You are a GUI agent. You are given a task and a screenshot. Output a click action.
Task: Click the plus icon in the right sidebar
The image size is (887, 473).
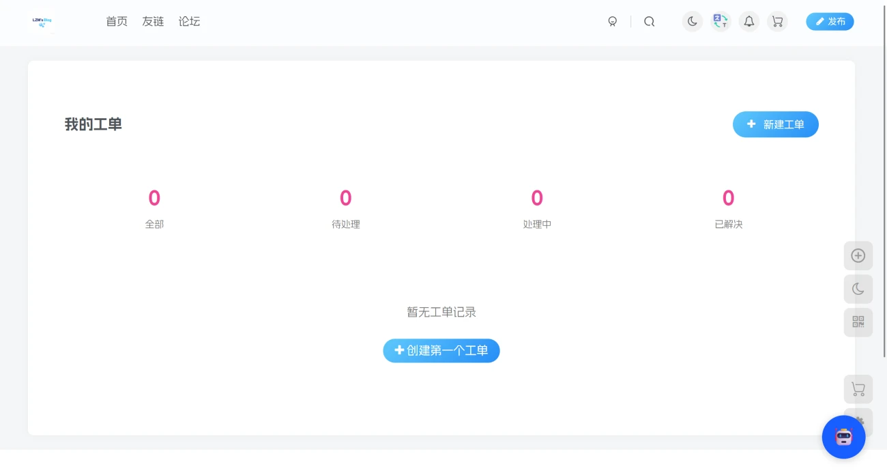(x=858, y=255)
